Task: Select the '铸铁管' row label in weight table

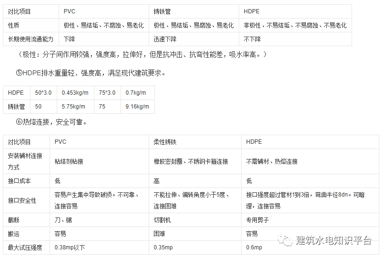Action: click(16, 107)
